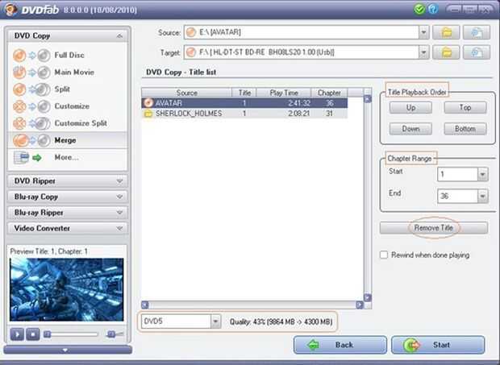
Task: Open the More... modes entry
Action: (69, 157)
